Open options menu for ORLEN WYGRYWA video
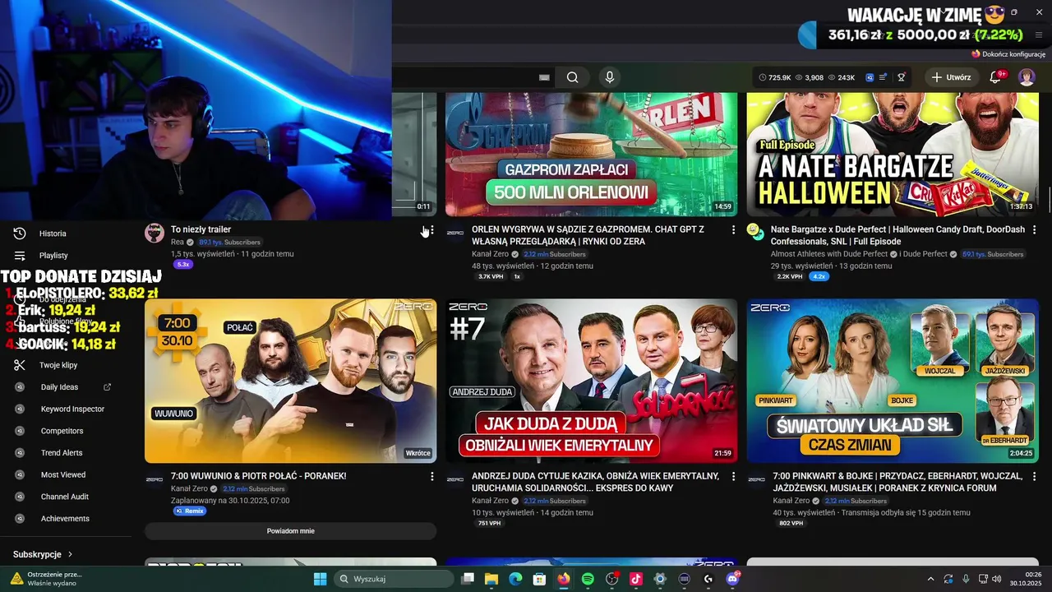The width and height of the screenshot is (1052, 592). click(733, 229)
